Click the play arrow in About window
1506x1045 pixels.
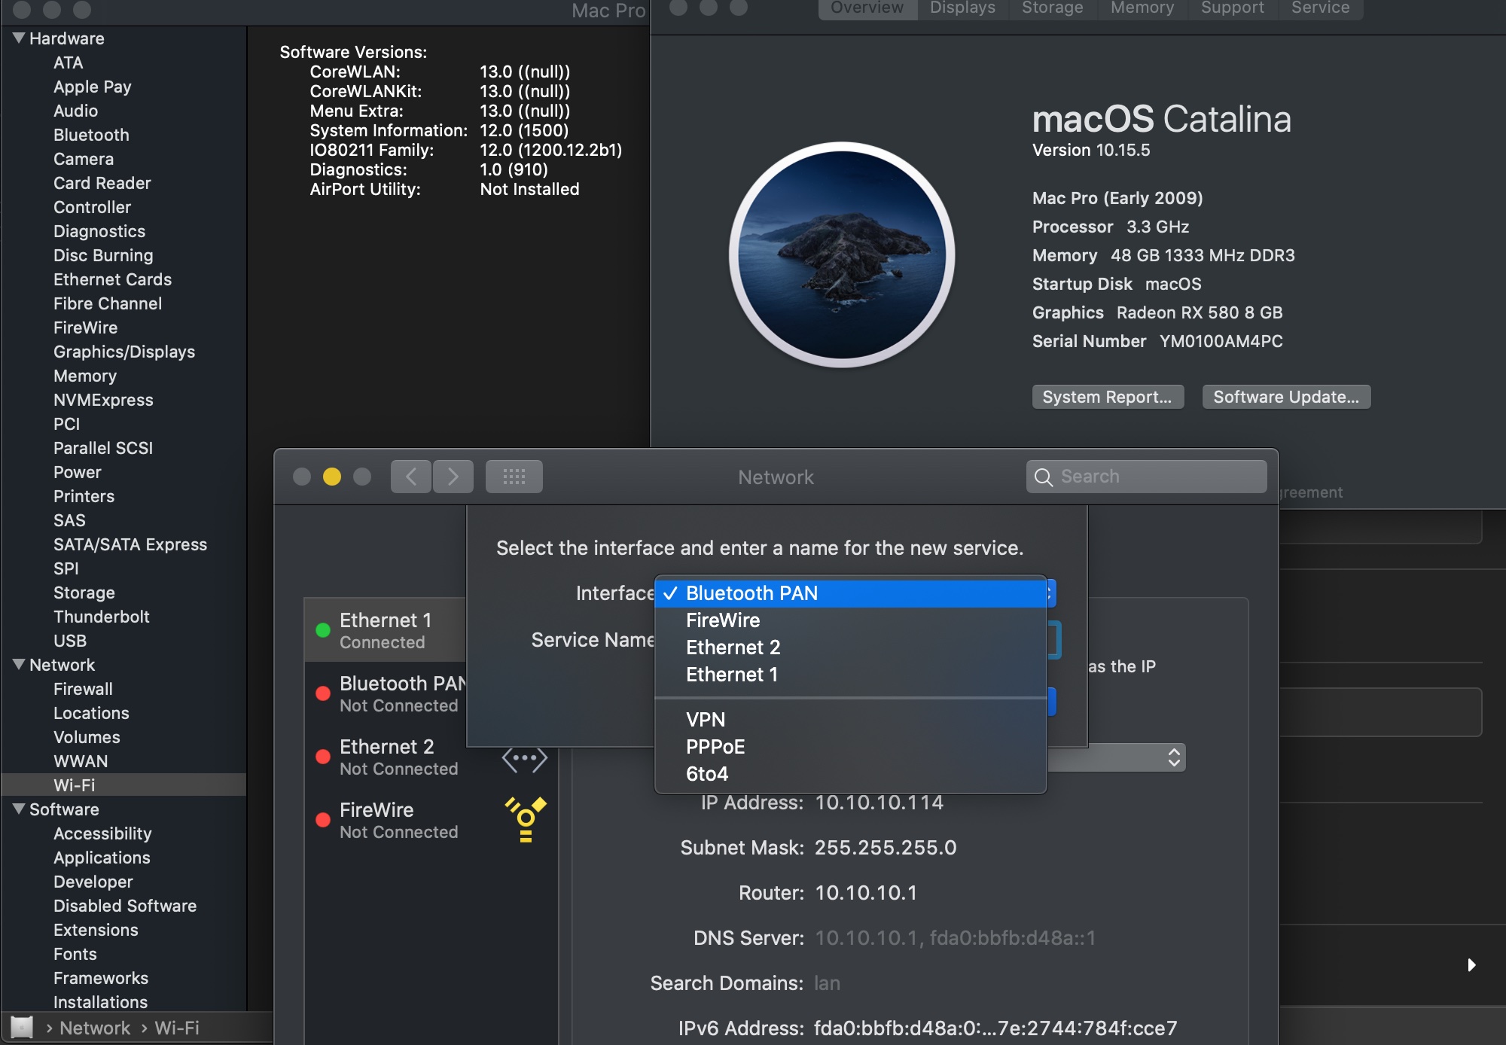coord(1471,965)
